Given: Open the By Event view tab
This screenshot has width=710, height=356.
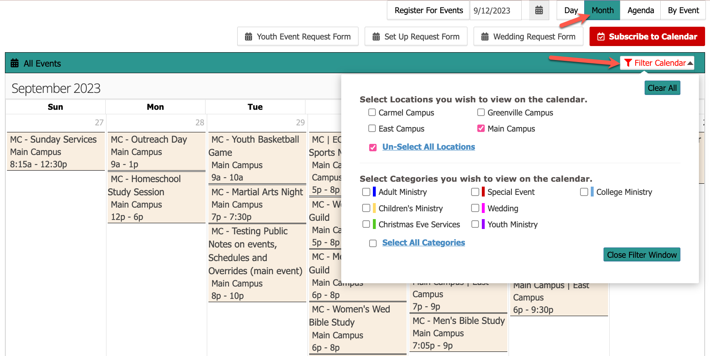Looking at the screenshot, I should pos(683,10).
